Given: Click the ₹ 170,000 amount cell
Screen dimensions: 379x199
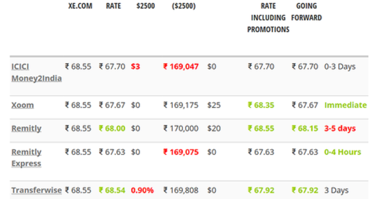Looking at the screenshot, I should coord(181,128).
